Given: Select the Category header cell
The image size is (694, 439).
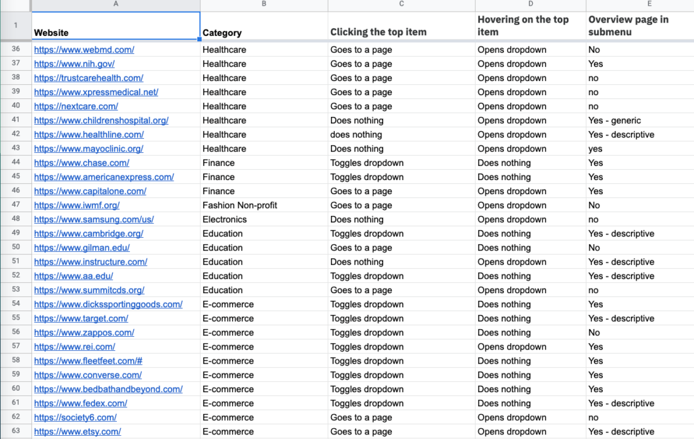Looking at the screenshot, I should coord(263,26).
